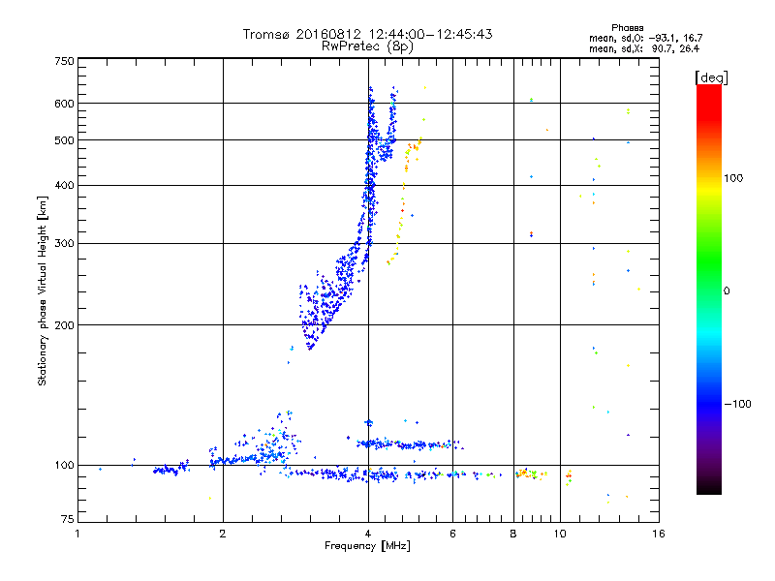Click the colorbar tick label "0"
Image resolution: width=775 pixels, height=581 pixels.
pyautogui.click(x=727, y=291)
